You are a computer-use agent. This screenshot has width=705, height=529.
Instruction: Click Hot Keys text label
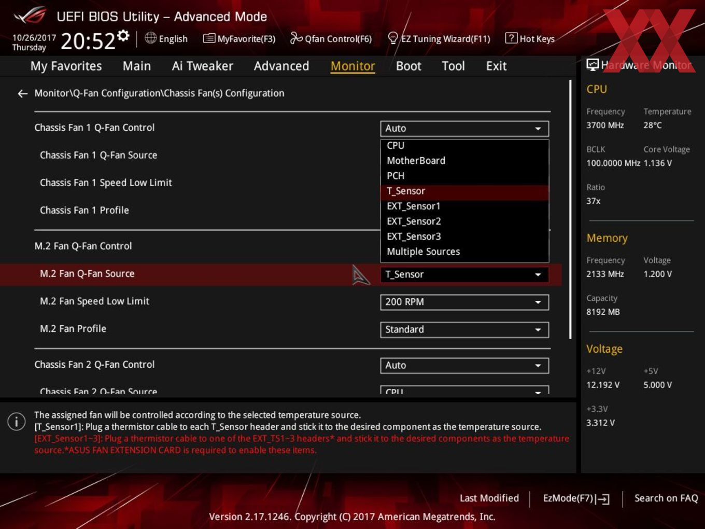[x=537, y=38]
